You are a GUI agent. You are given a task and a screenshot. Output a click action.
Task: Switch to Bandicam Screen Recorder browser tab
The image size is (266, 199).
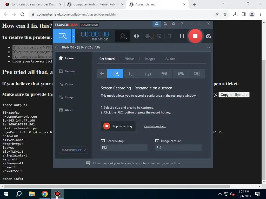click(x=33, y=4)
